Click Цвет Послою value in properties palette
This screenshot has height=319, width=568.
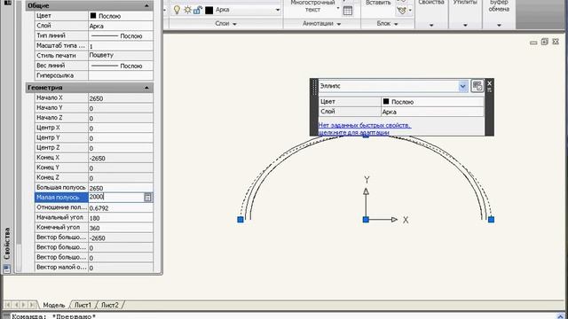[x=121, y=16]
